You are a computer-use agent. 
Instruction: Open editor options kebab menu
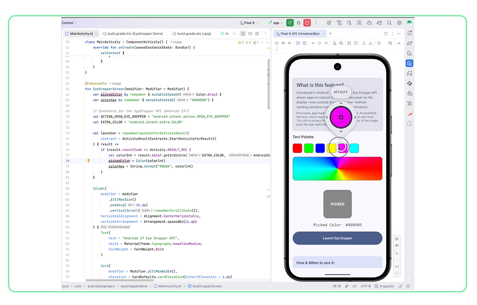point(266,34)
